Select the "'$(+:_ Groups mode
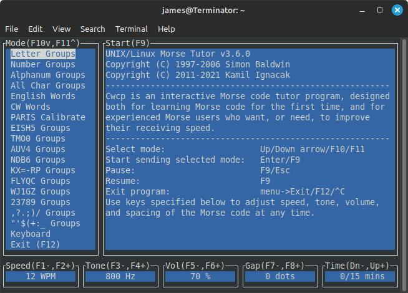408x293 pixels. point(46,224)
